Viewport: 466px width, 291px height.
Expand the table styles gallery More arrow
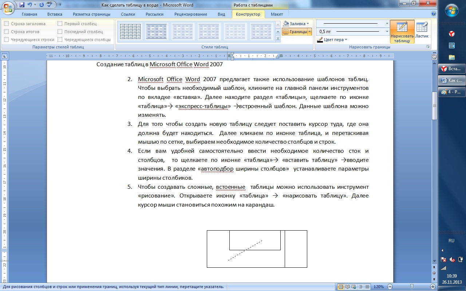pyautogui.click(x=278, y=39)
